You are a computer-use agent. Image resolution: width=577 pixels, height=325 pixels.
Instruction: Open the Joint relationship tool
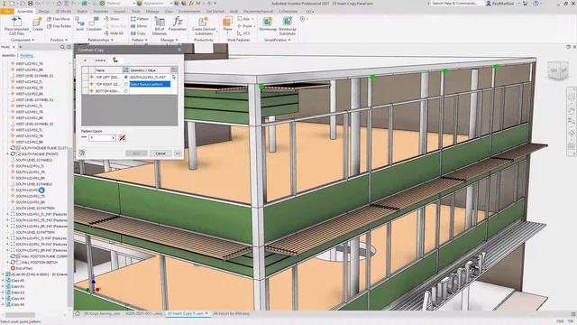click(80, 24)
